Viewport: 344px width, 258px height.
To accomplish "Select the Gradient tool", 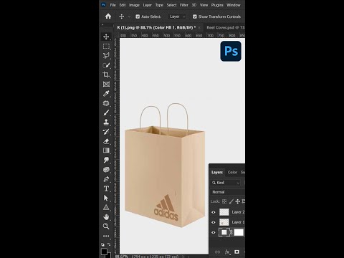I will (106, 150).
